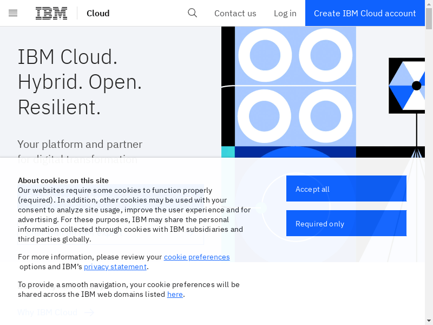
Task: Click 'About cookies on this site' heading
Action: click(63, 180)
